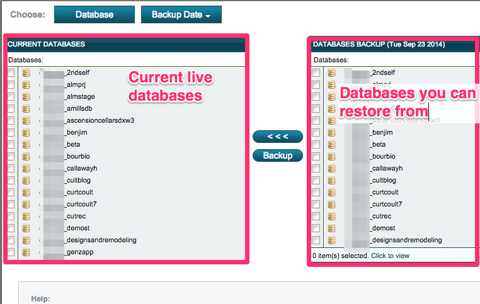Image resolution: width=480 pixels, height=304 pixels.
Task: Click database icon for _almstage in Current Databases
Action: point(26,97)
